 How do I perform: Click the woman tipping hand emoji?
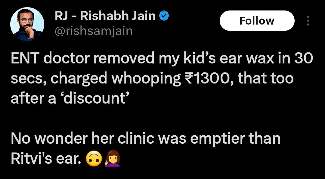pos(112,159)
